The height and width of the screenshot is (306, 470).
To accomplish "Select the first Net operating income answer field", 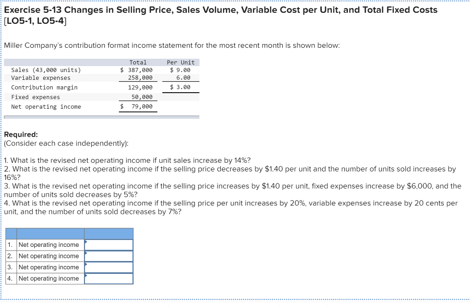I will pos(109,245).
